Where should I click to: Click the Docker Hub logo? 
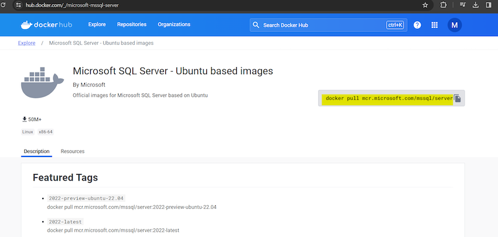tap(46, 25)
